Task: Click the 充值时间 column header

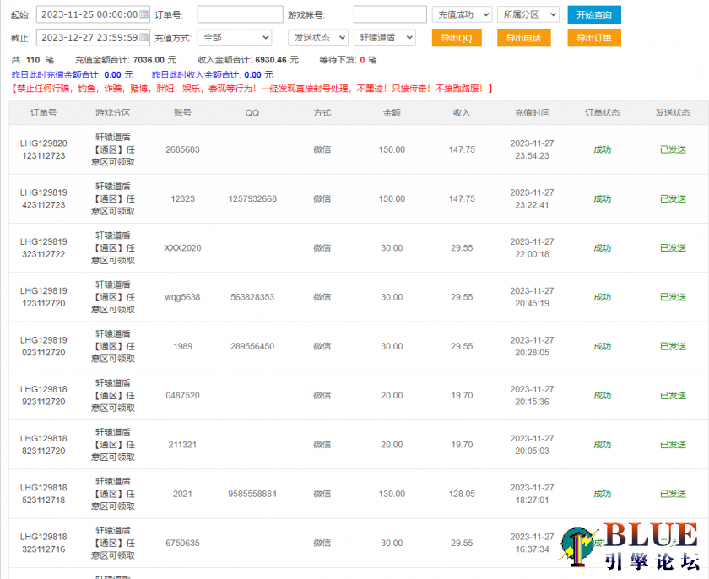Action: [531, 113]
